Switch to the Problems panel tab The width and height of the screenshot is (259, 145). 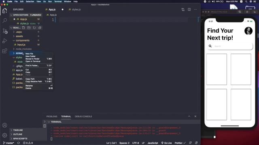52,116
